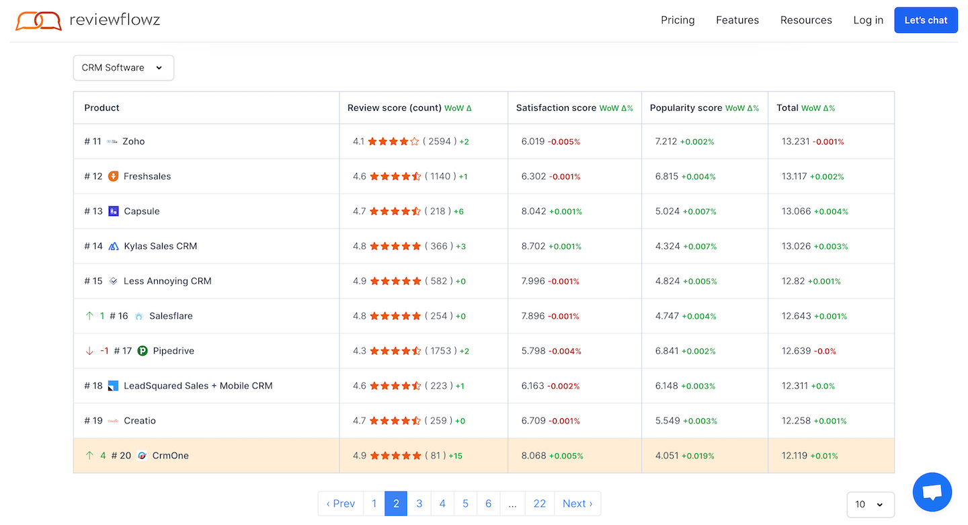This screenshot has width=968, height=525.
Task: Open LeadSquared Sales + Mobile CRM name
Action: pyautogui.click(x=198, y=386)
